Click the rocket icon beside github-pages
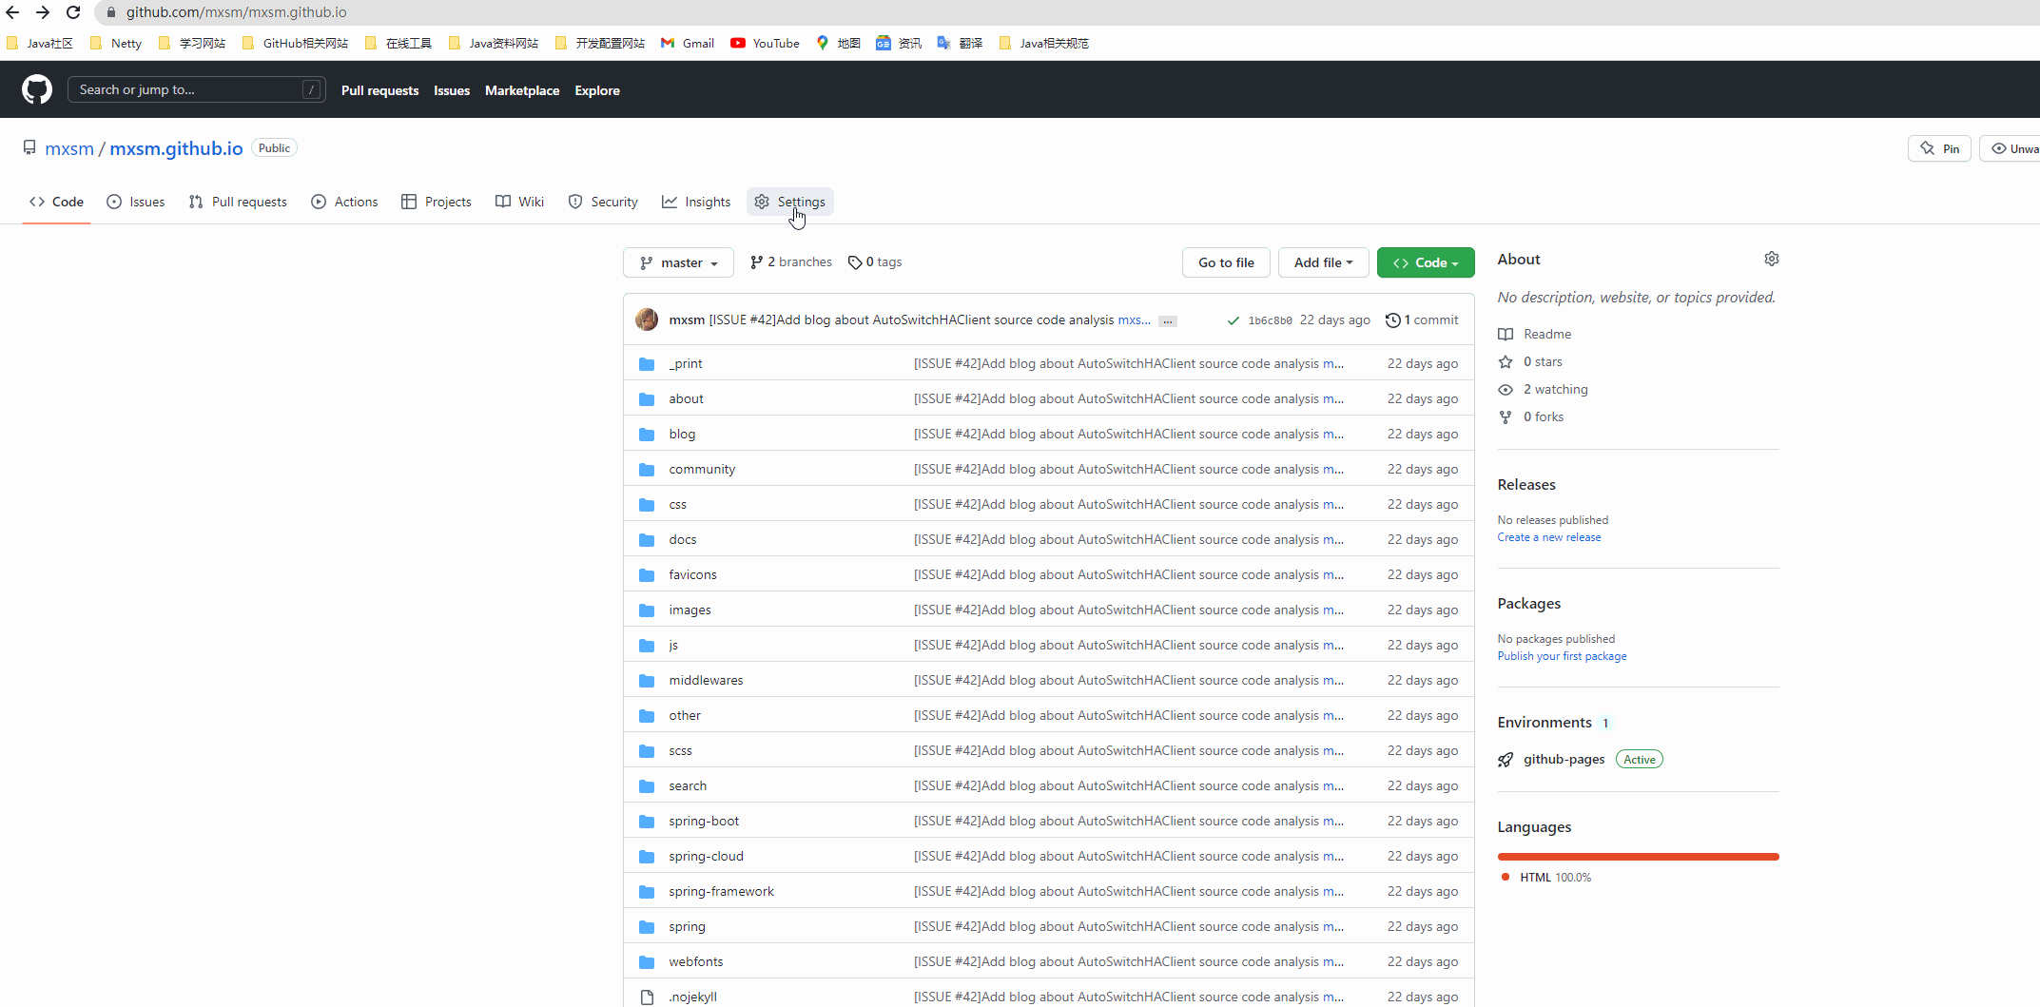The width and height of the screenshot is (2040, 1007). 1506,759
